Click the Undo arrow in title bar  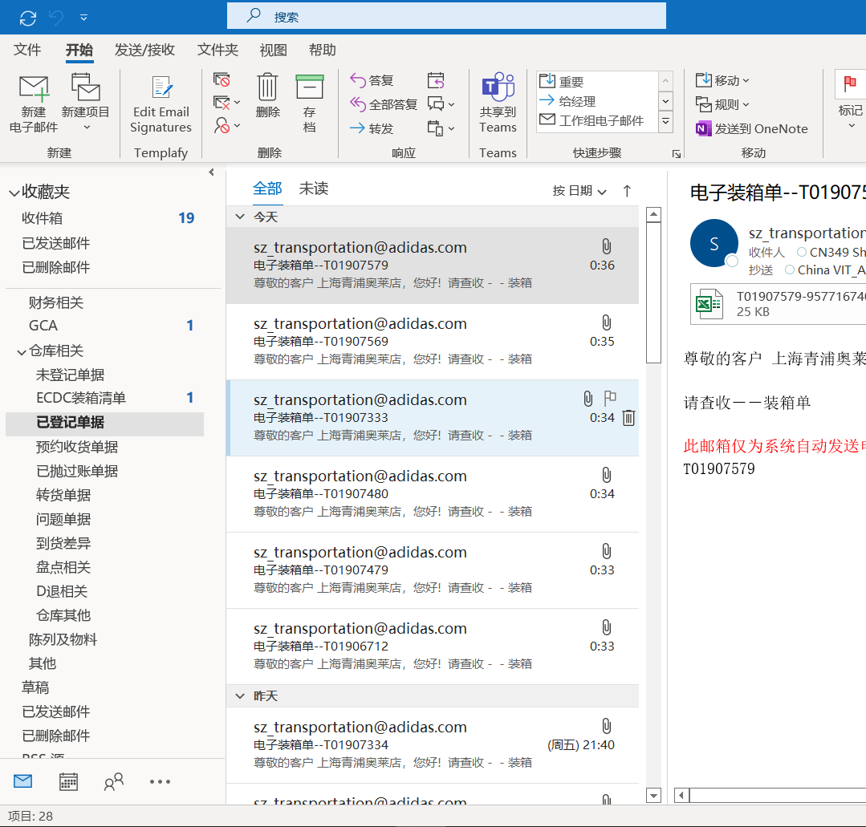point(57,18)
